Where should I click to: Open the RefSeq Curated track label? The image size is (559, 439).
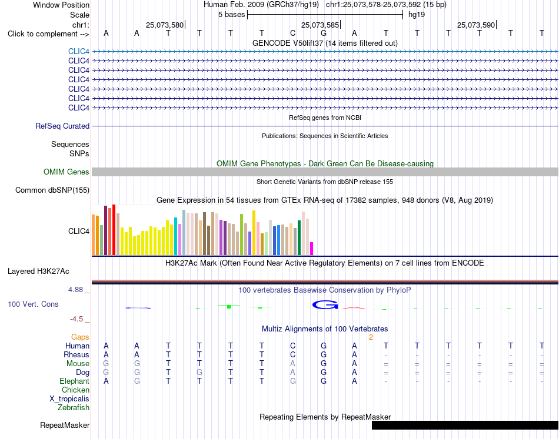[x=62, y=126]
